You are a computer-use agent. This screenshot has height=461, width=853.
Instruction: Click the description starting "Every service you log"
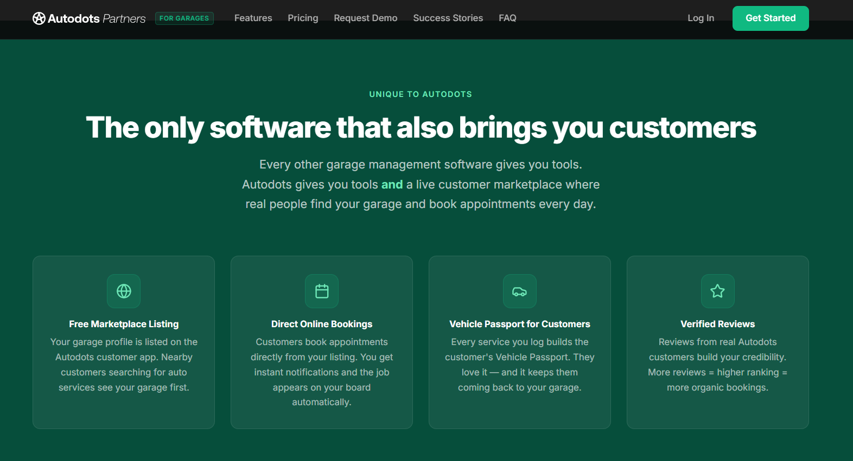pos(520,365)
